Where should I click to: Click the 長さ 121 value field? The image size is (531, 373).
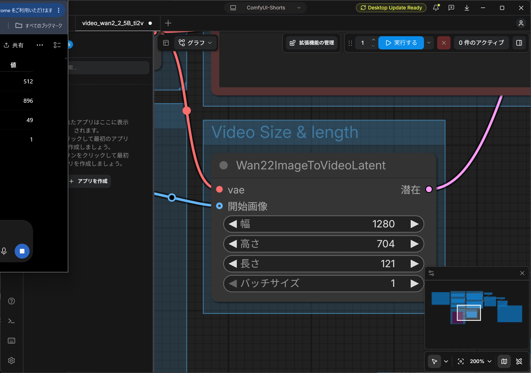click(x=324, y=264)
